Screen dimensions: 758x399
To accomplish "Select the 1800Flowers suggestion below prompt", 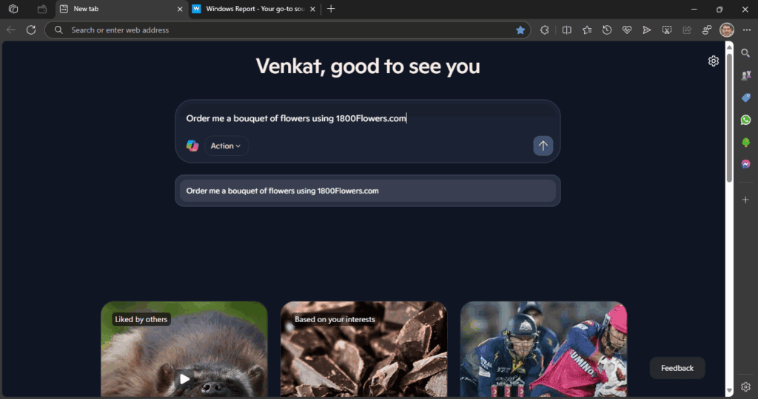I will 367,191.
